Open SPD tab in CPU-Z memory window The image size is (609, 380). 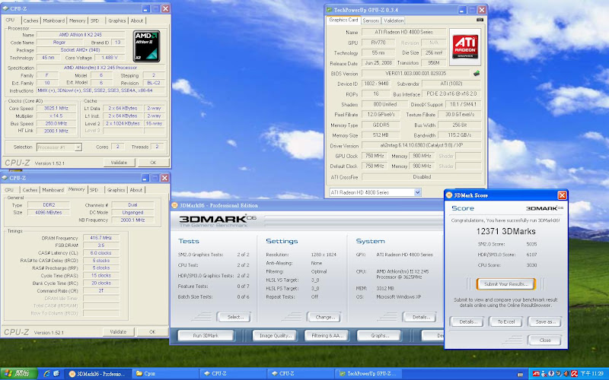pyautogui.click(x=94, y=190)
